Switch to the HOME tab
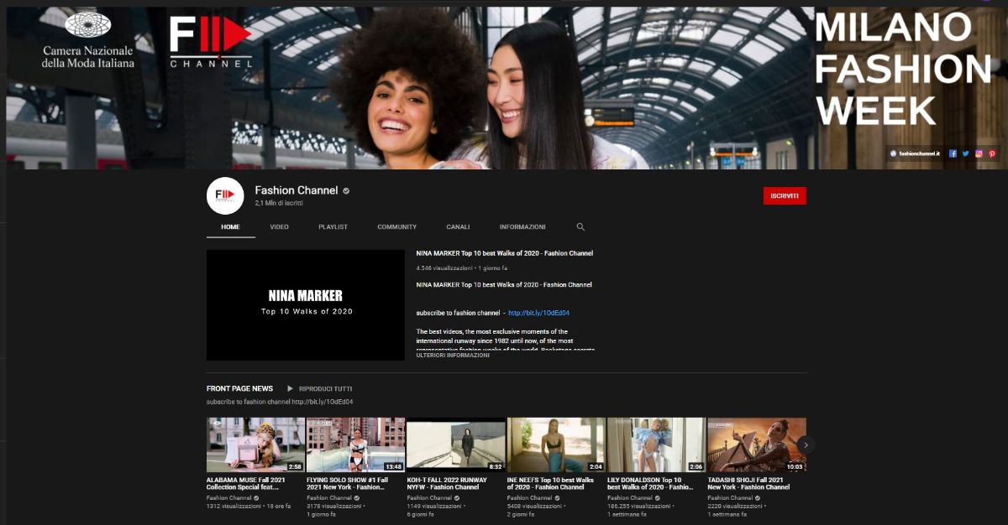The height and width of the screenshot is (525, 1008). (x=230, y=227)
